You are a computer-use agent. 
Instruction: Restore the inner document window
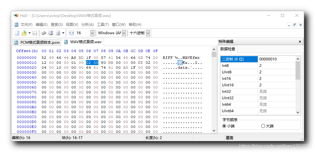coord(295,25)
